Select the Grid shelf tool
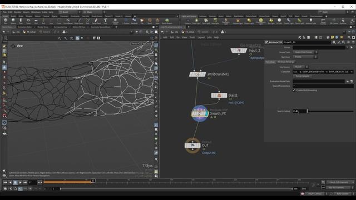356x200 pixels. (x=36, y=21)
